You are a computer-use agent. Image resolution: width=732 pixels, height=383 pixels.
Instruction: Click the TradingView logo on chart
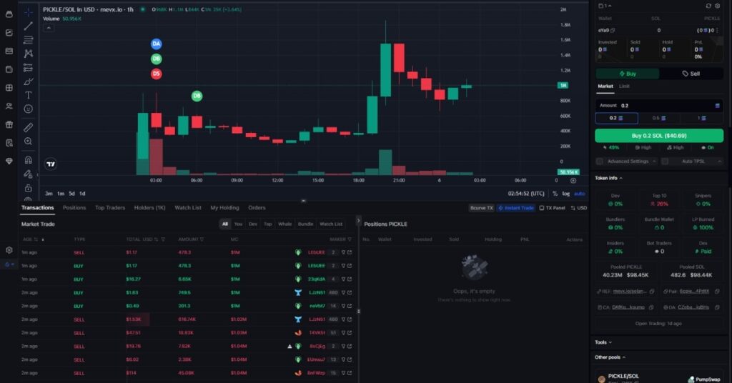[x=51, y=164]
